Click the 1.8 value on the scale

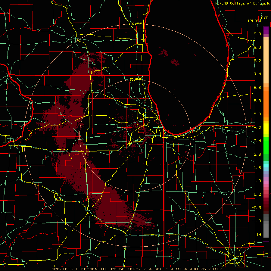[x=257, y=168]
